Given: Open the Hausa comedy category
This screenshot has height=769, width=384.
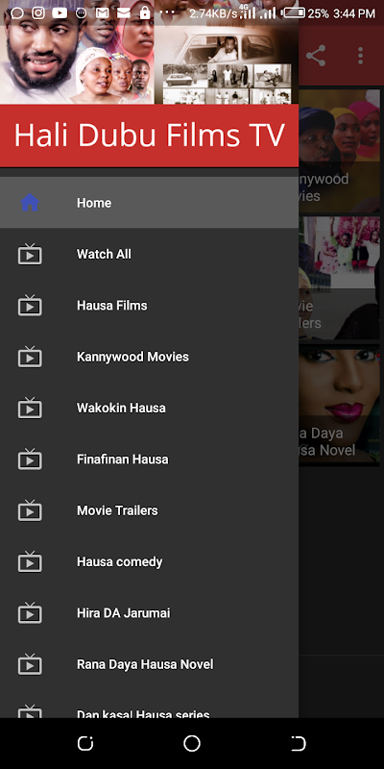Looking at the screenshot, I should [x=150, y=561].
